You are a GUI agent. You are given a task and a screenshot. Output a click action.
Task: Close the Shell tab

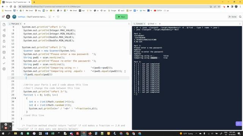(x=156, y=24)
